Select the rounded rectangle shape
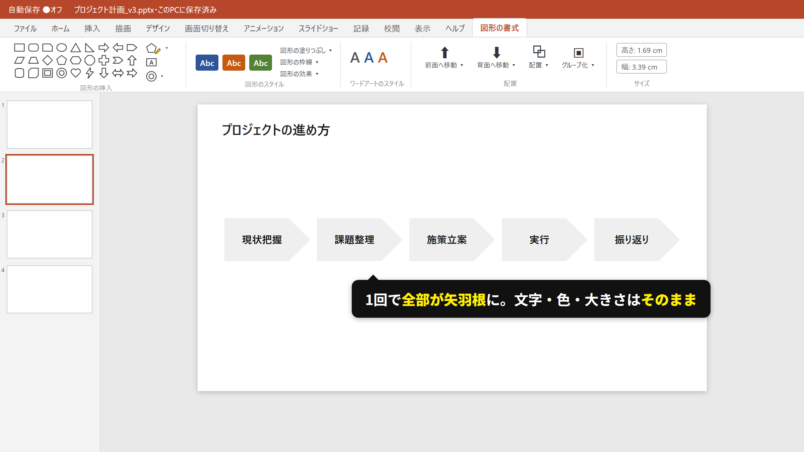Image resolution: width=804 pixels, height=452 pixels. [33, 48]
